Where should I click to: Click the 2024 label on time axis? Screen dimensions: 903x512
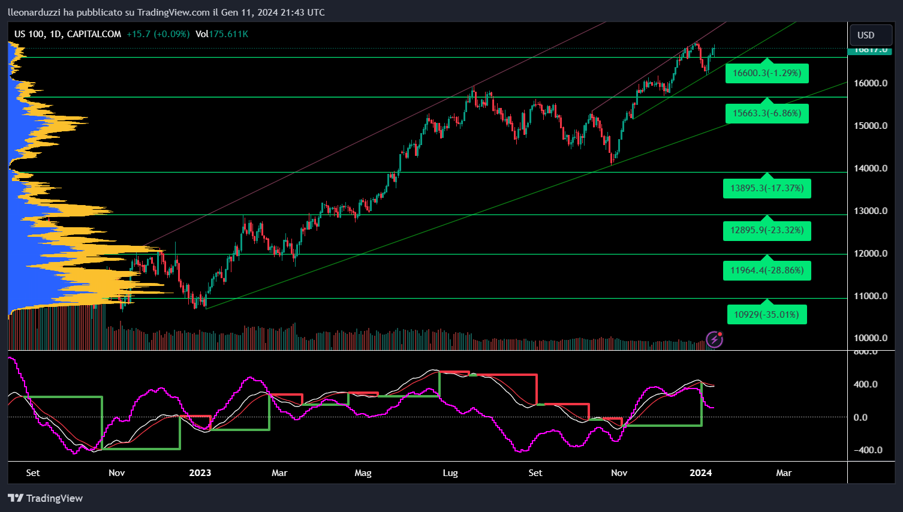pyautogui.click(x=701, y=473)
